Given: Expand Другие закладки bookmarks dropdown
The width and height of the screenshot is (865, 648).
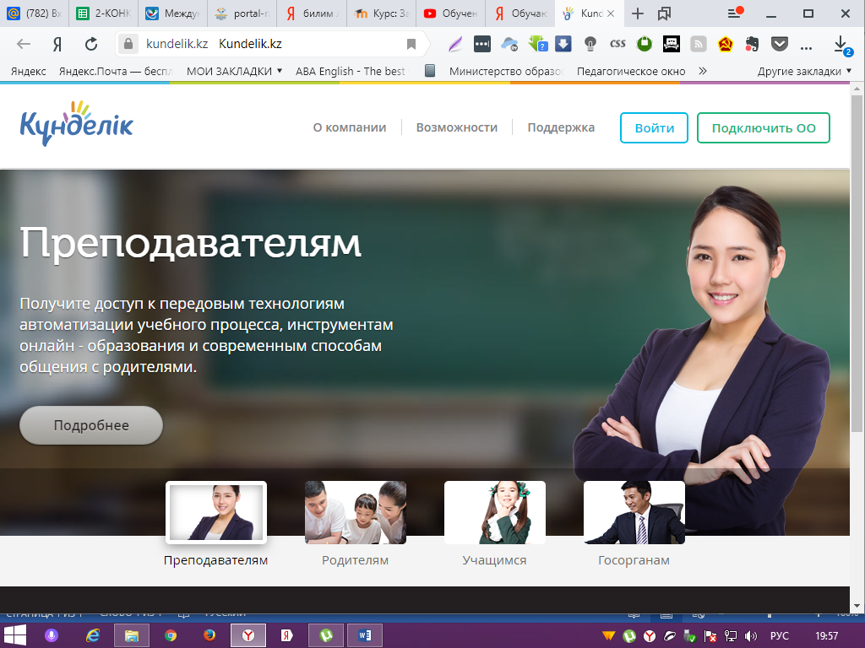Looking at the screenshot, I should tap(804, 71).
